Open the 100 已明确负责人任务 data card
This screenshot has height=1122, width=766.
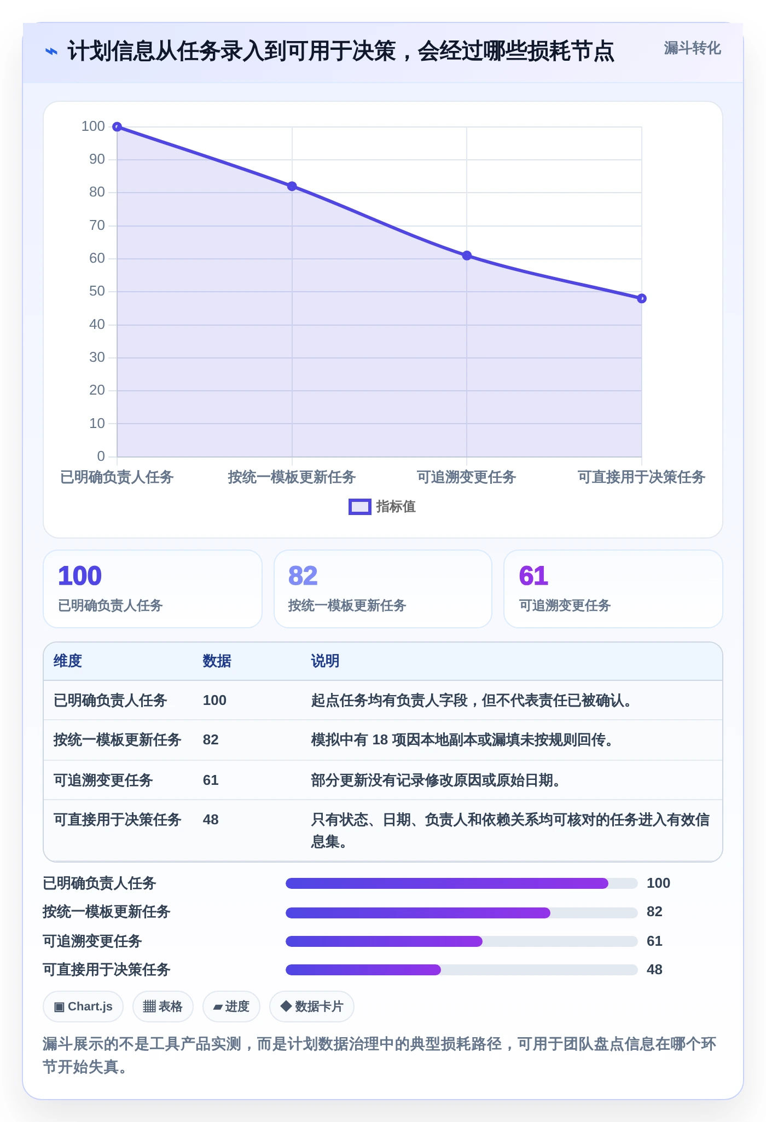point(153,589)
